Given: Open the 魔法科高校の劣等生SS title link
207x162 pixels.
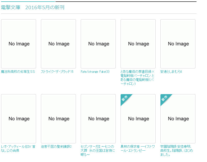Looking at the screenshot, I should pyautogui.click(x=18, y=72).
